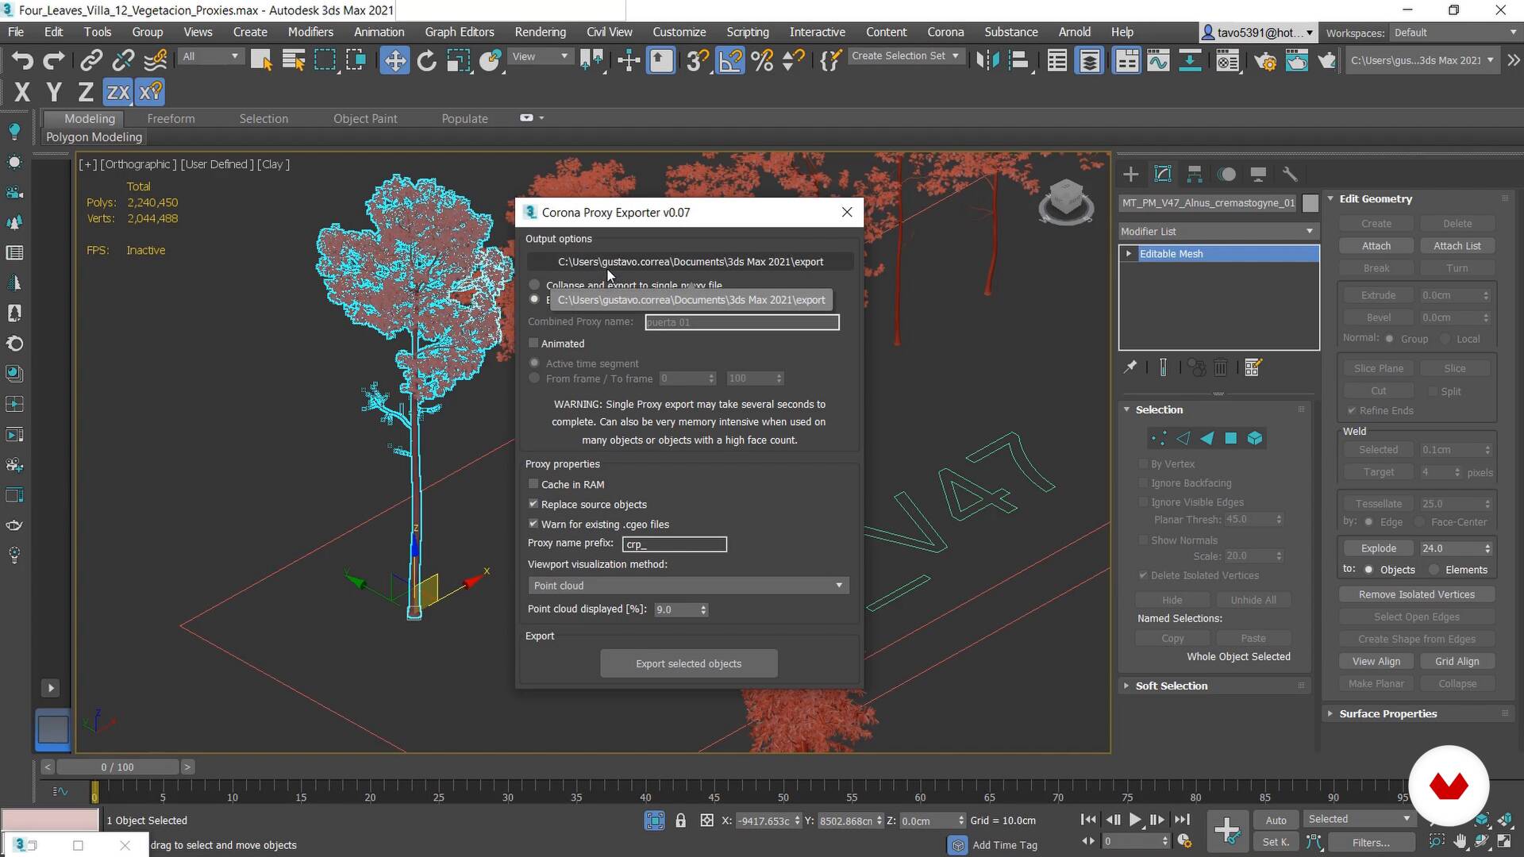Open the Create command panel tab

pos(1131,174)
